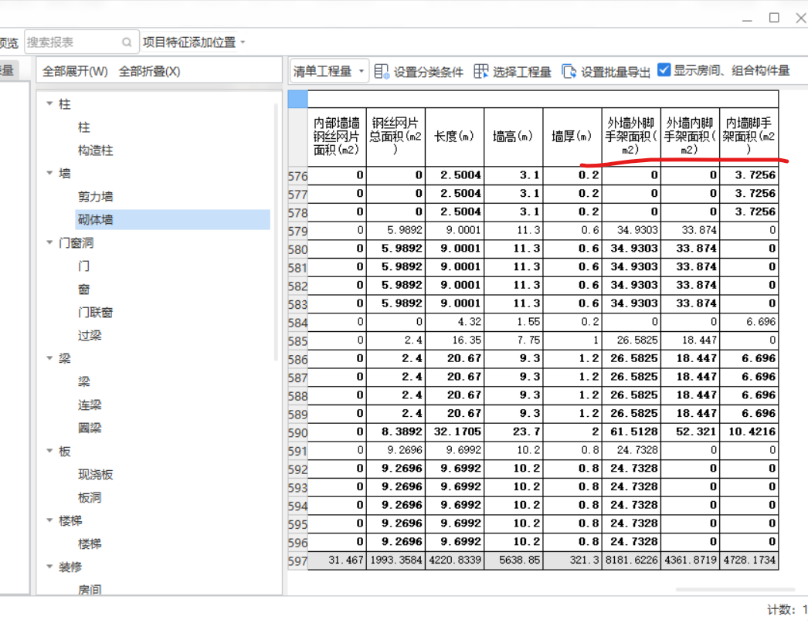Viewport: 808px width, 623px height.
Task: Click cell 4.32 in row 584
Action: tap(454, 322)
